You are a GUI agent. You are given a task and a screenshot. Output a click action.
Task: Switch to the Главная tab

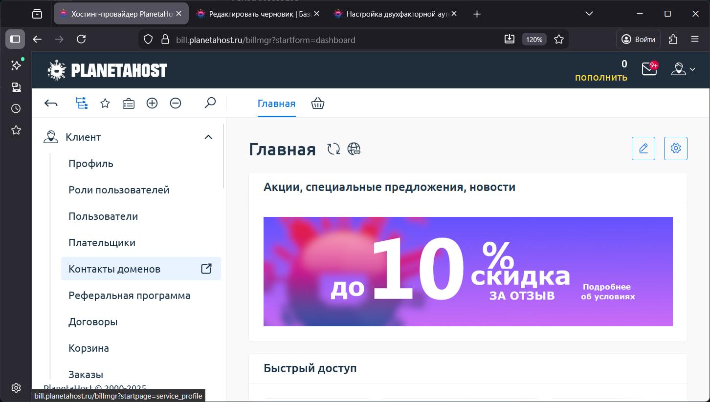pos(276,104)
